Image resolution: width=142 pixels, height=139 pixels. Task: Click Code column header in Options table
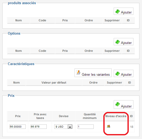[x=42, y=51]
